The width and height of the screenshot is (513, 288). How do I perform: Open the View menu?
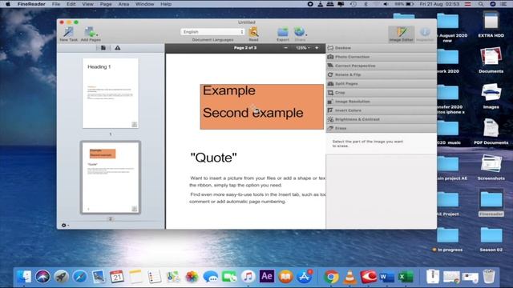coord(87,4)
